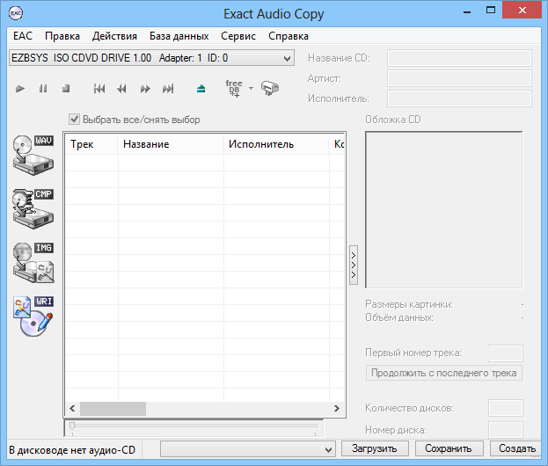Click the Загрузить button
This screenshot has height=466, width=548.
click(x=375, y=448)
